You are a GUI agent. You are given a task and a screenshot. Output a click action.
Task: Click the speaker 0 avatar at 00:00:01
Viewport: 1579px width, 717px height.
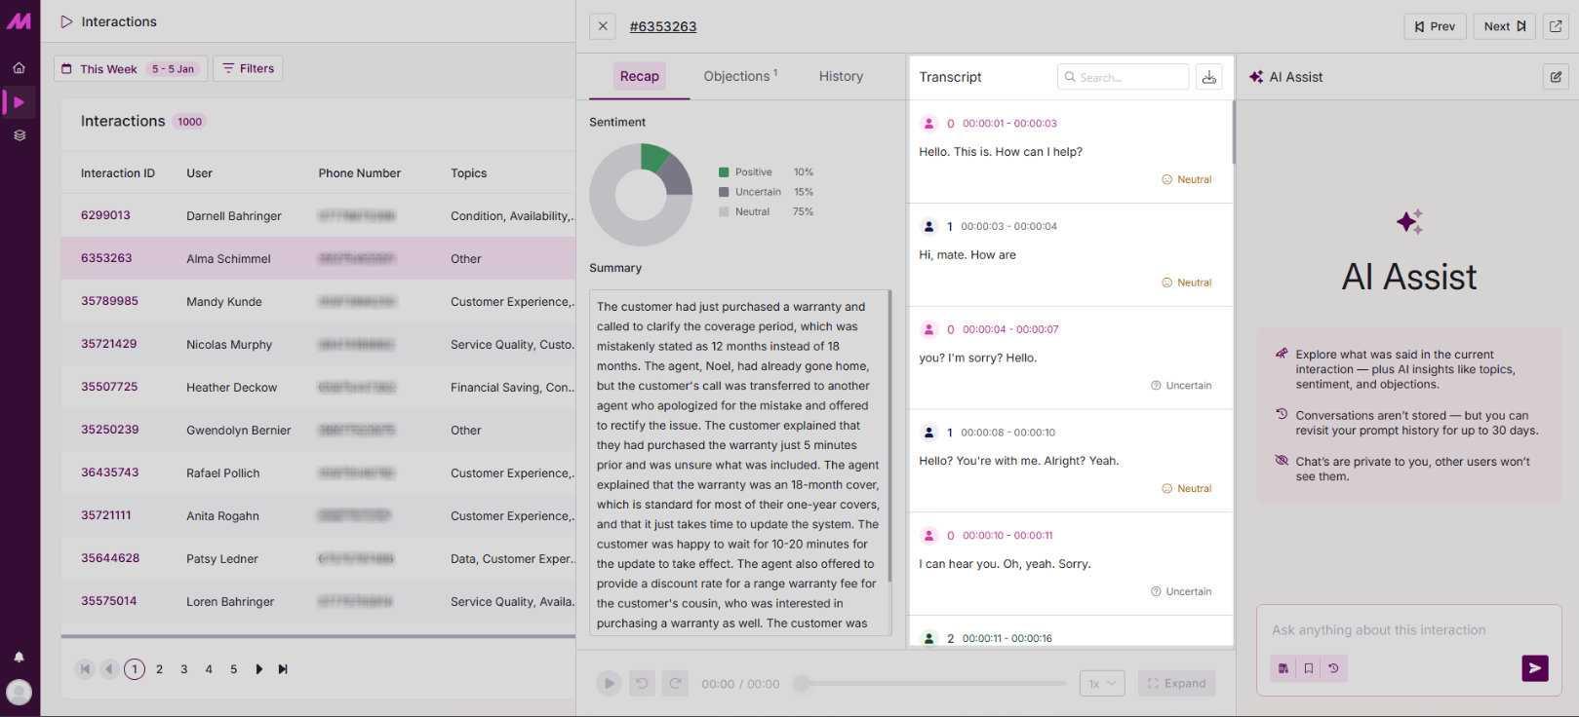tap(929, 124)
